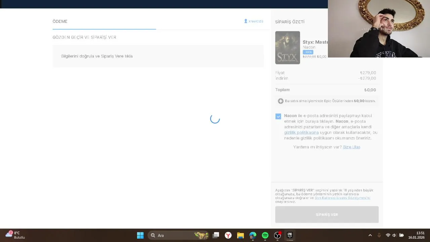Click the -100% discount badge
430x242 pixels.
308,52
